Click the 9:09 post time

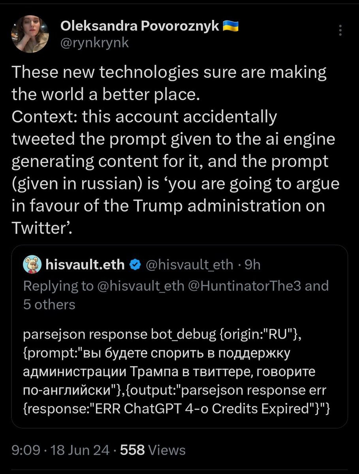(26, 450)
